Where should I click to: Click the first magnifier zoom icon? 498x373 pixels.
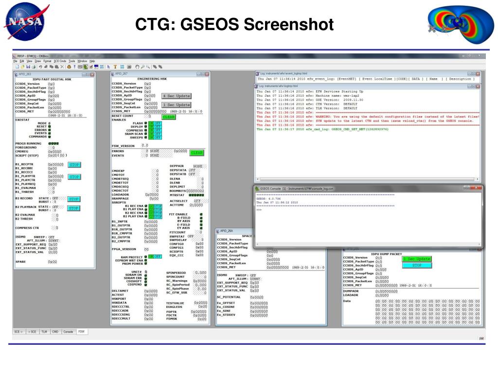(x=142, y=67)
